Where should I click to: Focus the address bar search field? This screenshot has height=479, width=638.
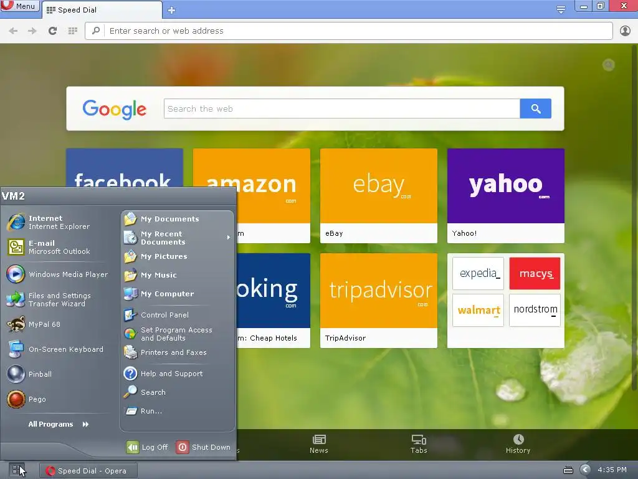click(x=349, y=31)
